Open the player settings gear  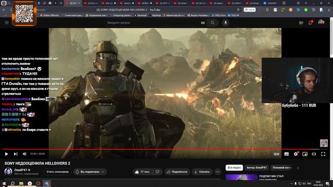(296, 154)
